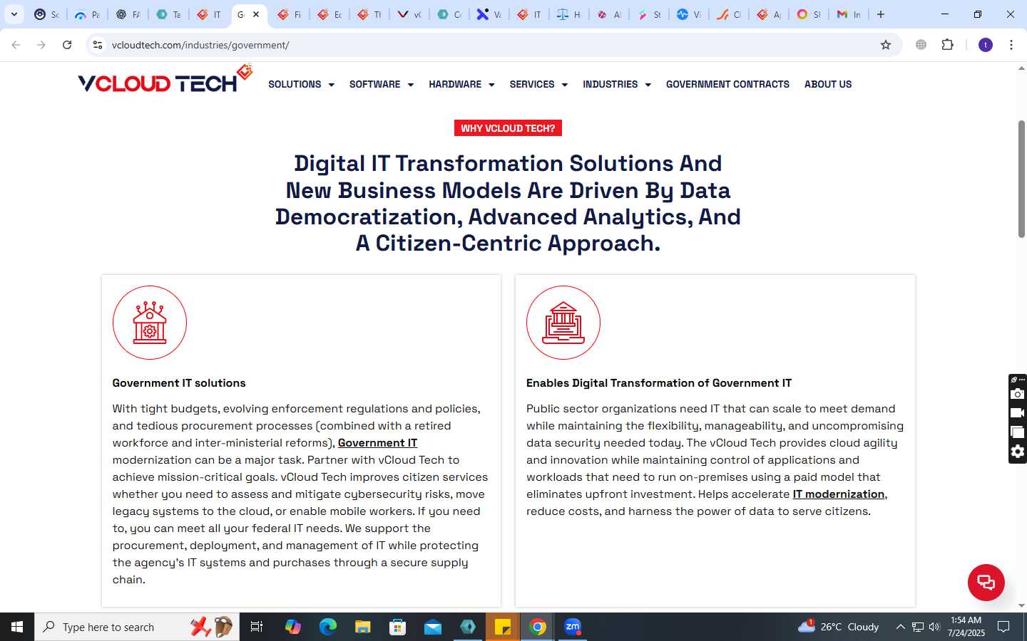Open File Explorer from the taskbar
This screenshot has height=641, width=1027.
[362, 627]
